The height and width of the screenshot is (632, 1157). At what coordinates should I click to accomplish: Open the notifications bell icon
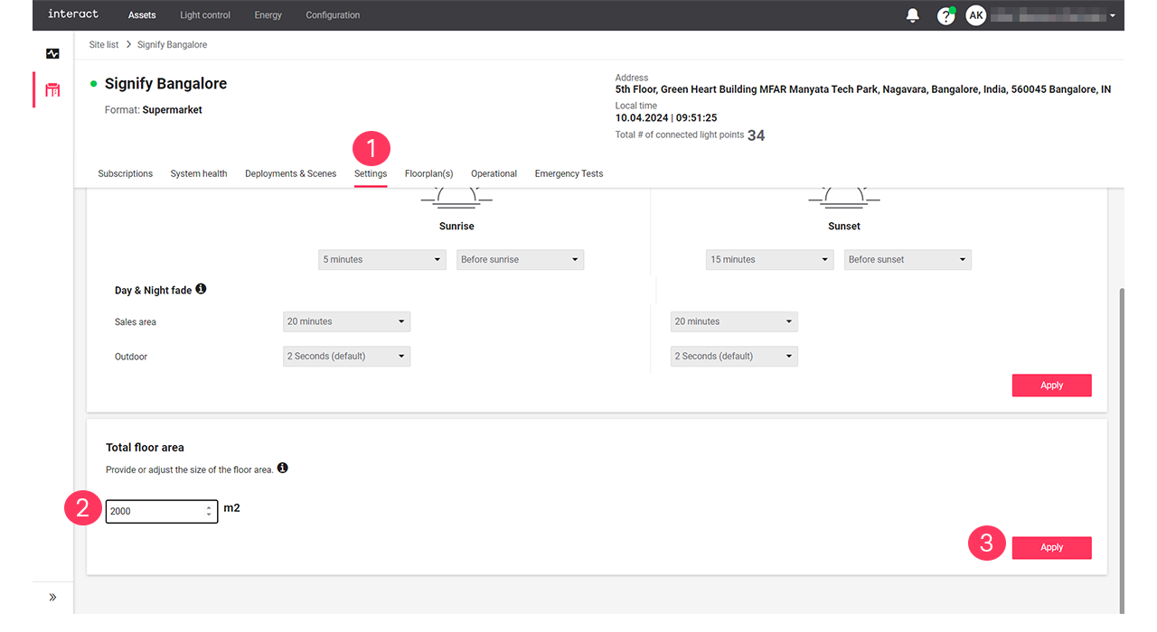pos(913,15)
